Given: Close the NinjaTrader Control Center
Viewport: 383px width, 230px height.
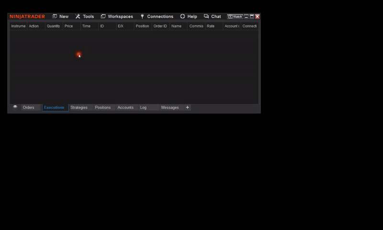Looking at the screenshot, I should coord(258,16).
